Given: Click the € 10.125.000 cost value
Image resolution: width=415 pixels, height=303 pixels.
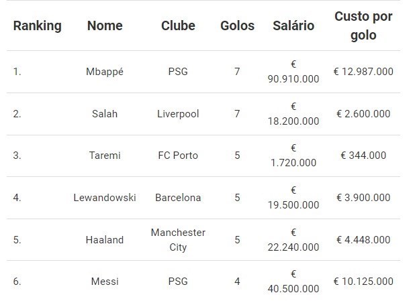Looking at the screenshot, I should pos(363,282).
